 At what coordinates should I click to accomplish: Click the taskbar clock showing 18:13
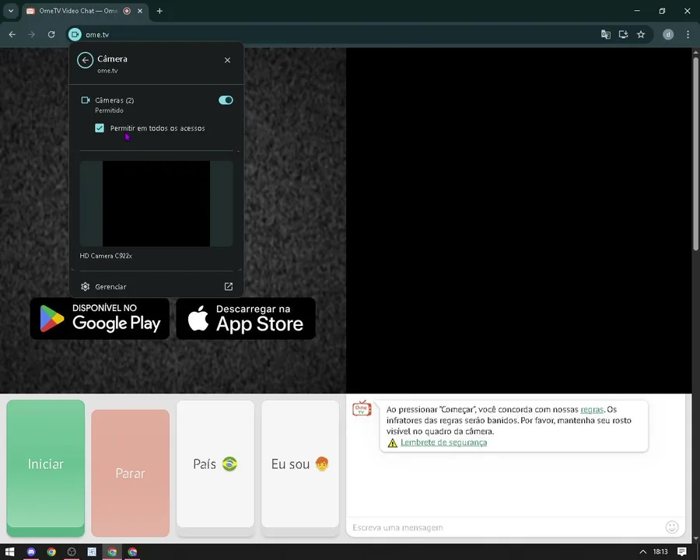660,552
